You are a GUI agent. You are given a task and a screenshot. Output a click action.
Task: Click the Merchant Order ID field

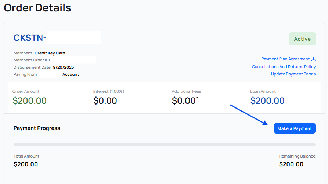(x=73, y=60)
